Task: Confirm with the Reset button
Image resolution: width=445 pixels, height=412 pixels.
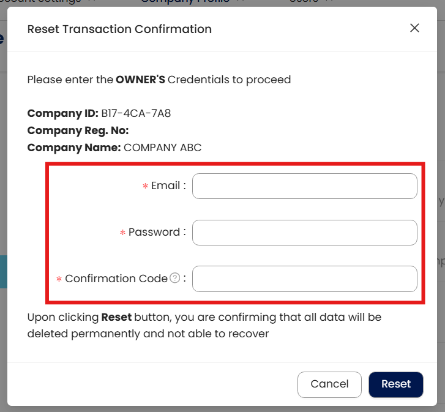Action: (395, 384)
